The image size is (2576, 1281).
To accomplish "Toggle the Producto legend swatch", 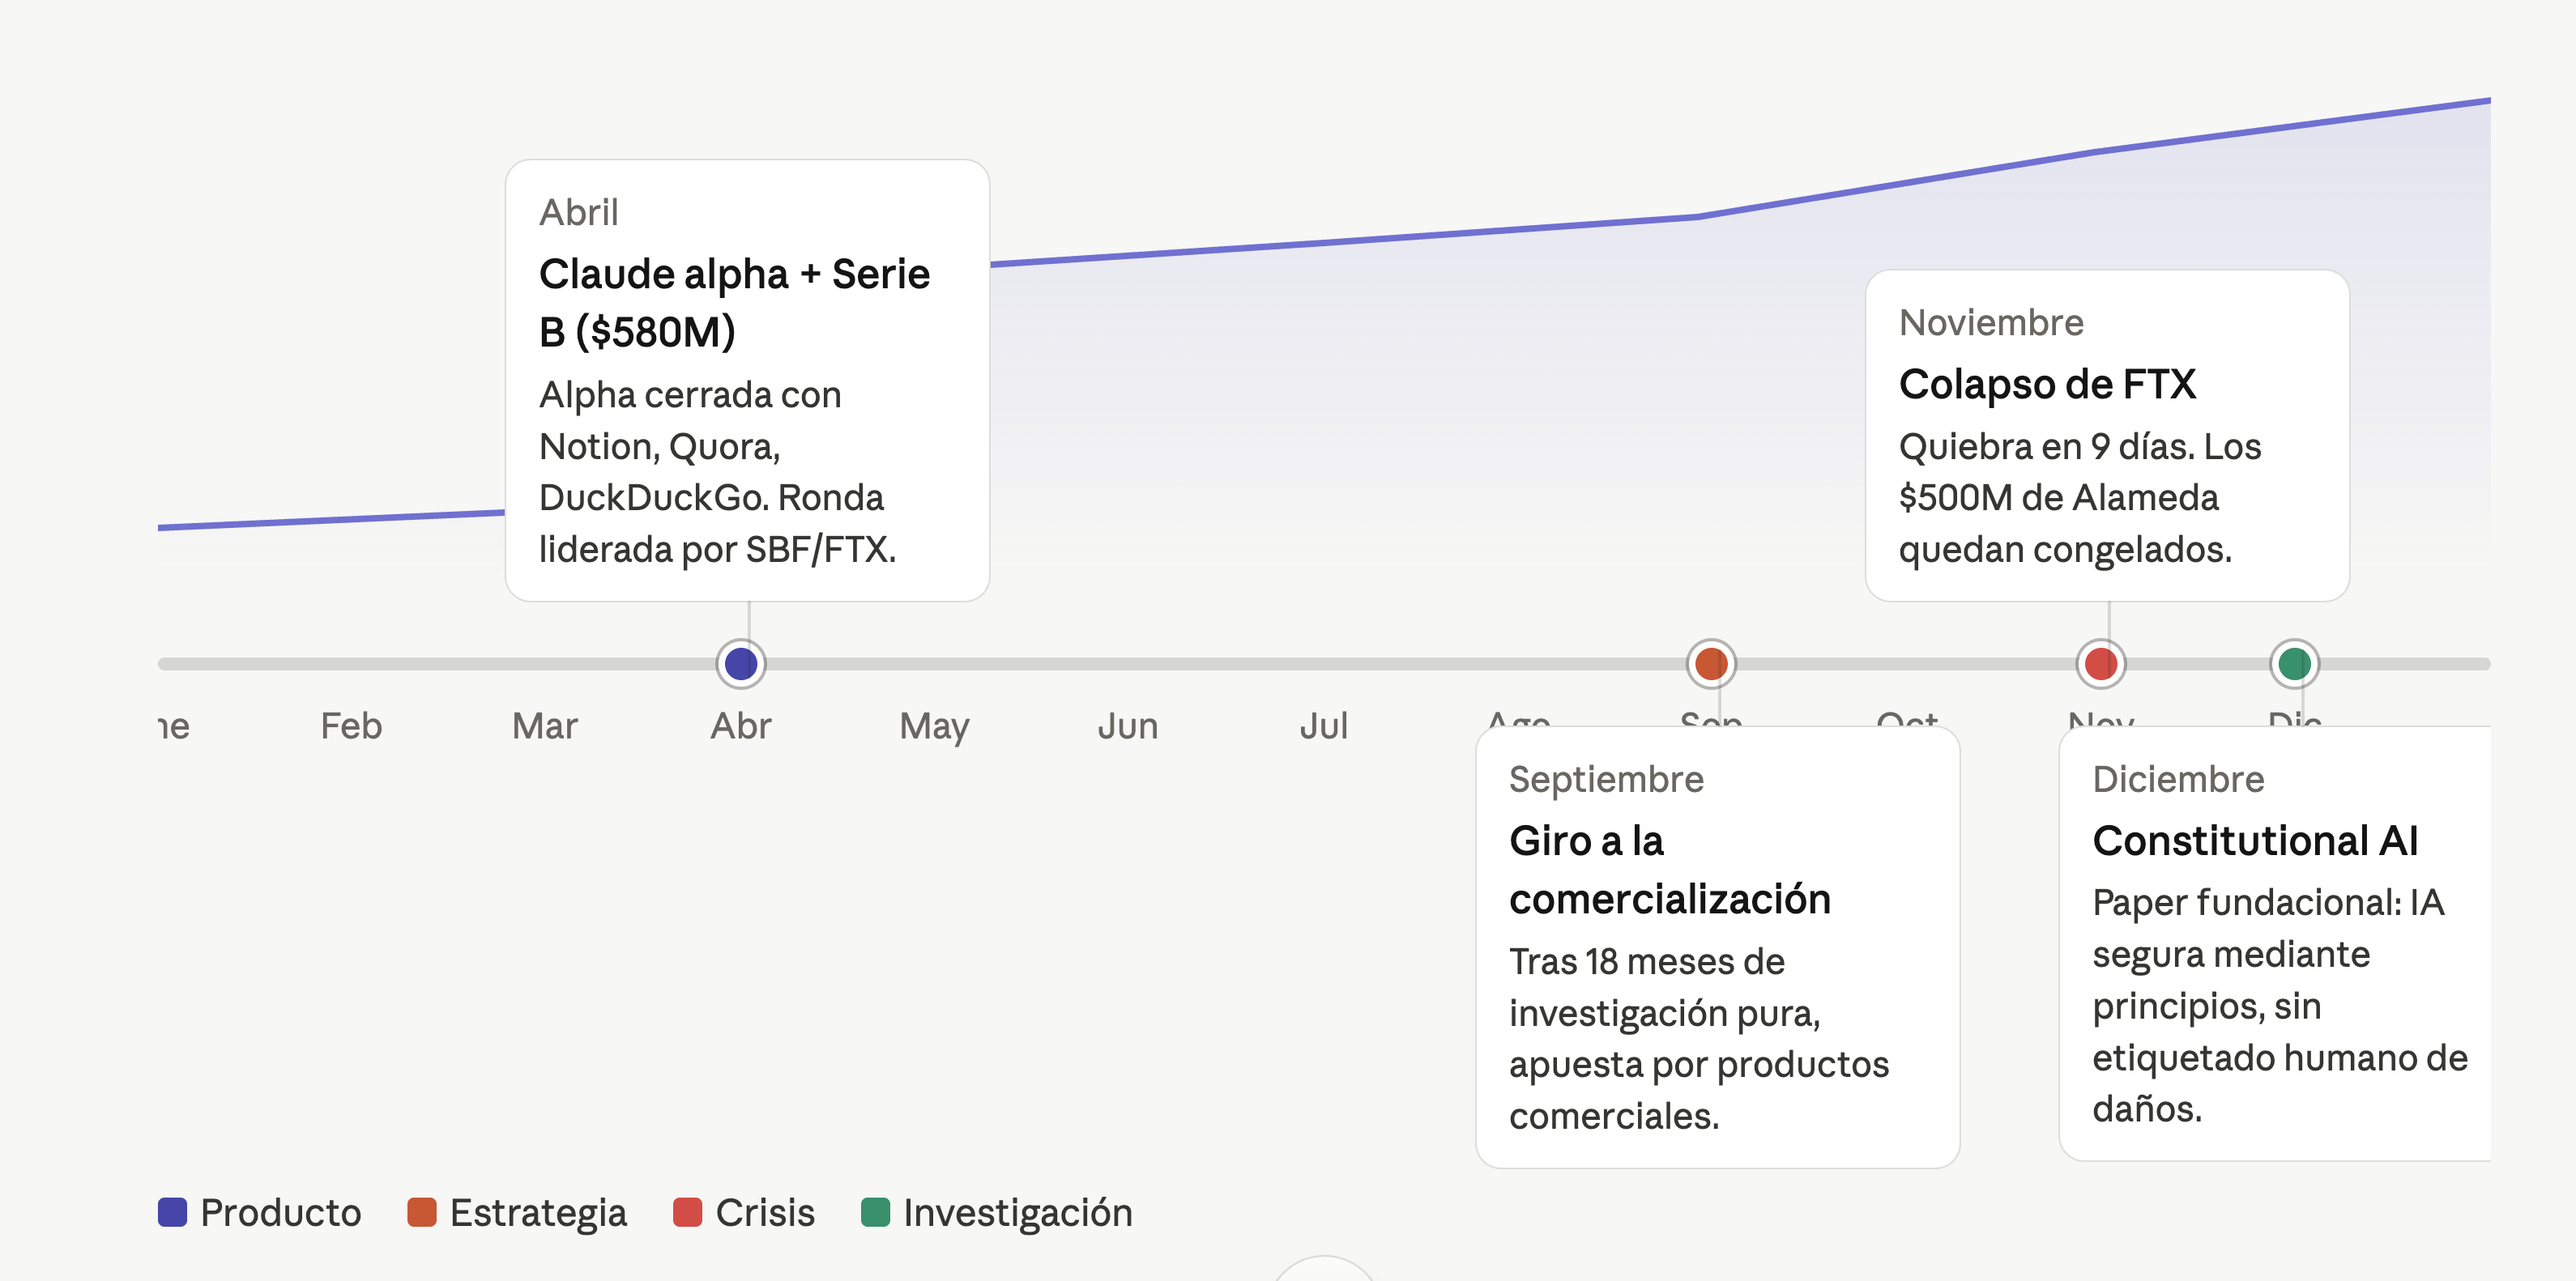I will click(x=173, y=1212).
